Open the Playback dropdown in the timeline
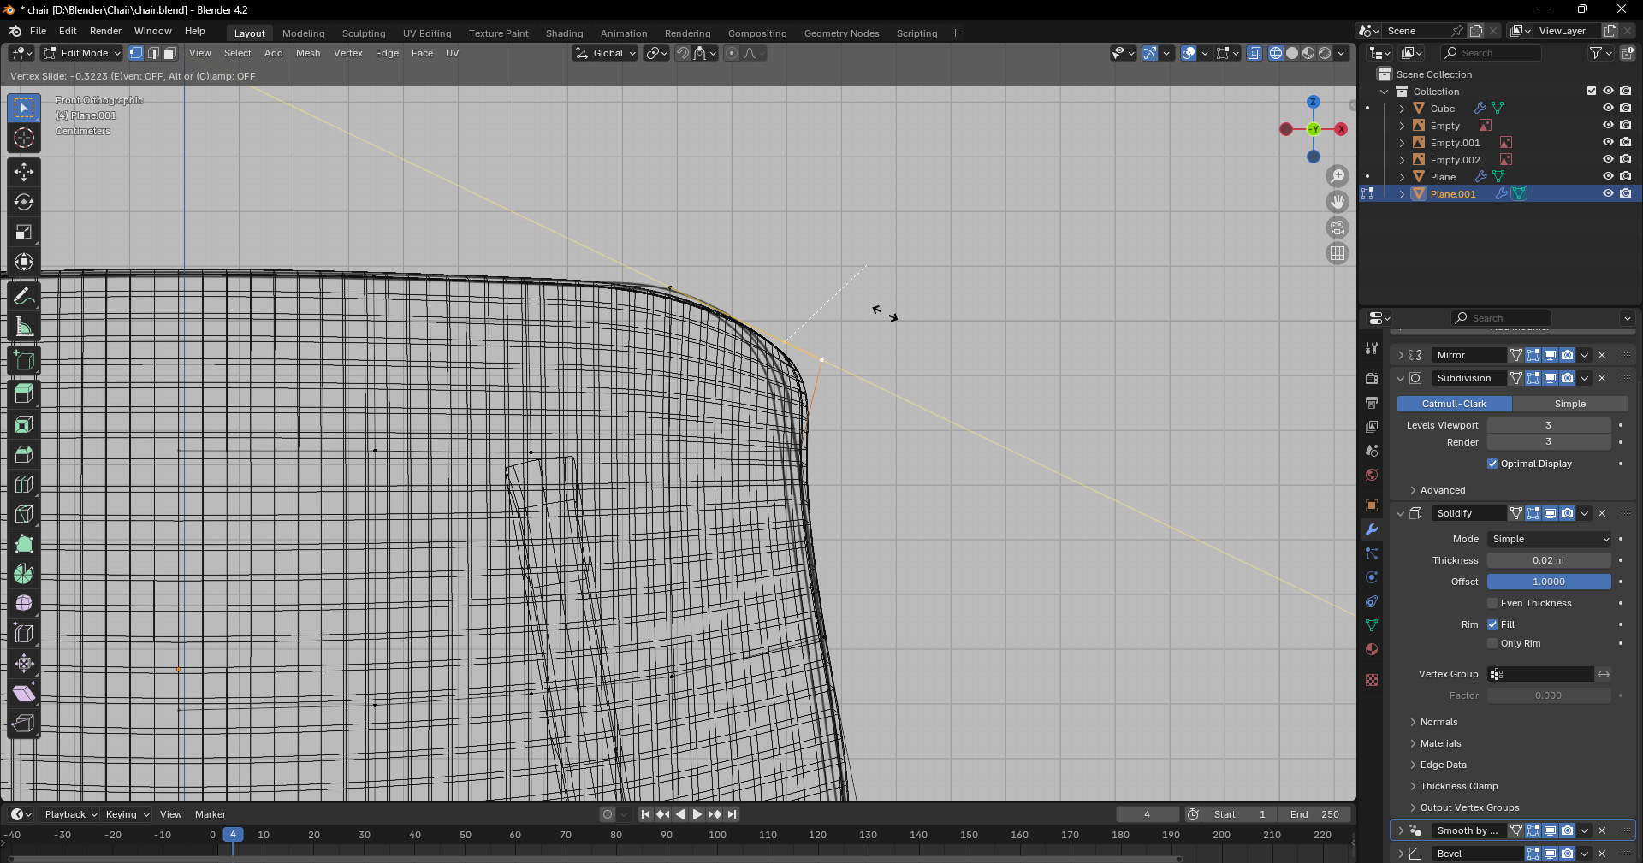 click(70, 814)
